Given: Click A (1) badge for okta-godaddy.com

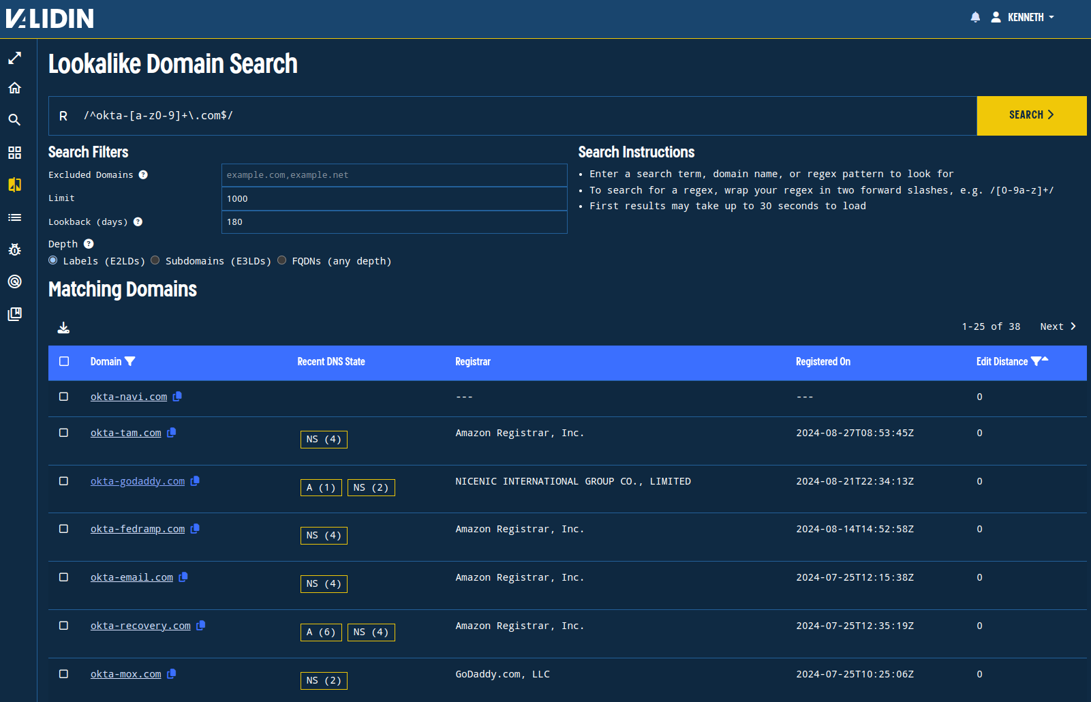Looking at the screenshot, I should (x=321, y=488).
